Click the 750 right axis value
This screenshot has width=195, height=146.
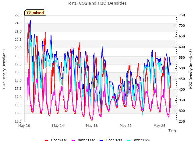point(182,15)
